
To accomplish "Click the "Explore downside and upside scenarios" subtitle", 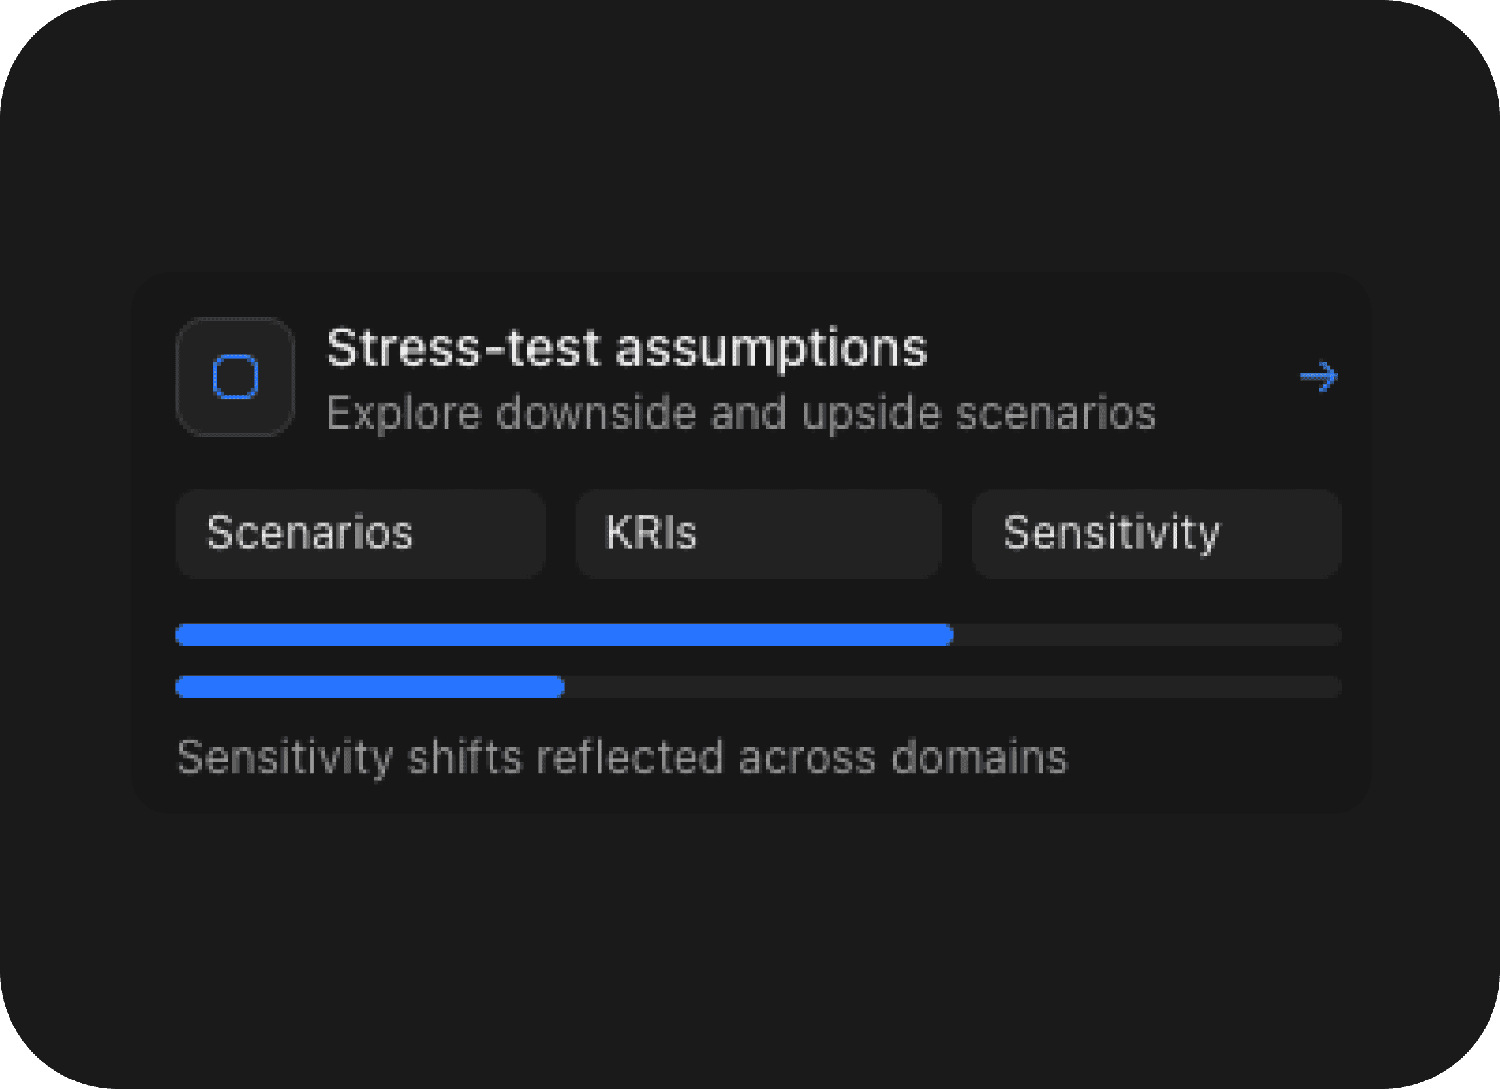I will tap(741, 414).
